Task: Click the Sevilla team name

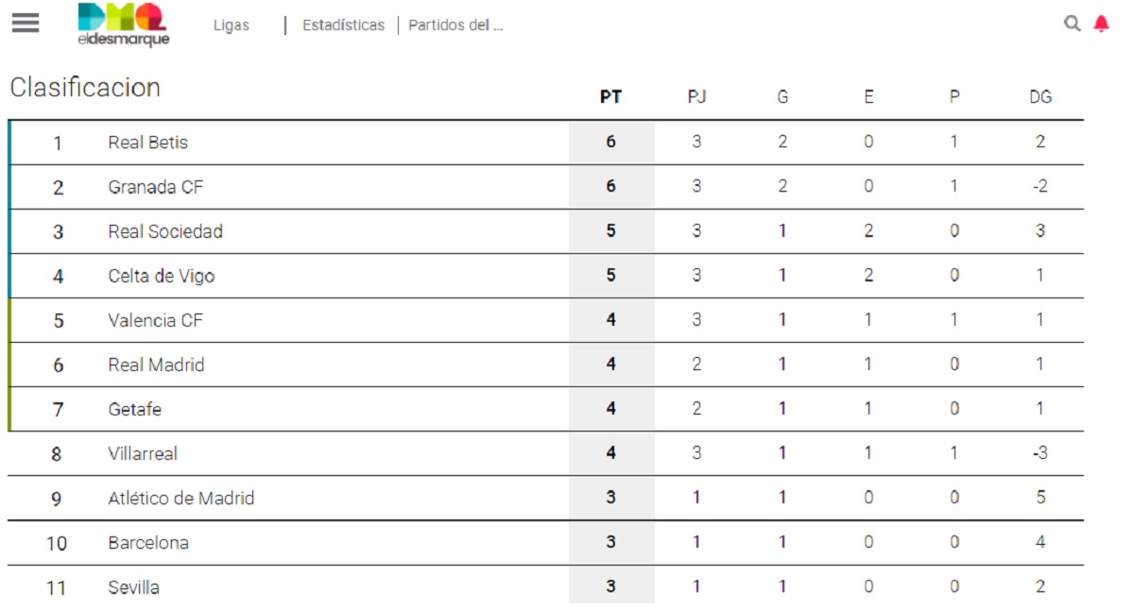Action: pyautogui.click(x=134, y=587)
